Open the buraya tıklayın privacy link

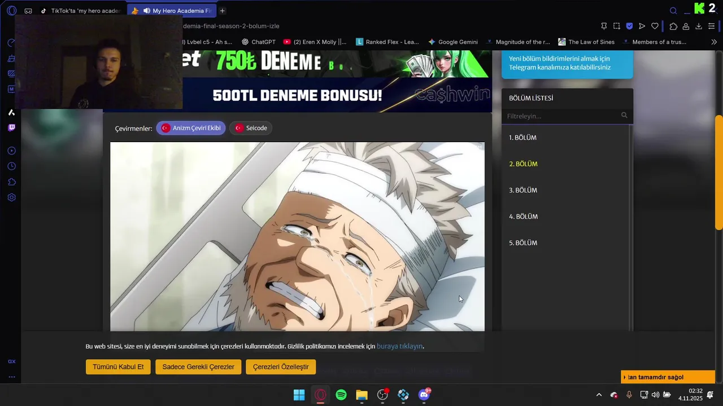[399, 346]
